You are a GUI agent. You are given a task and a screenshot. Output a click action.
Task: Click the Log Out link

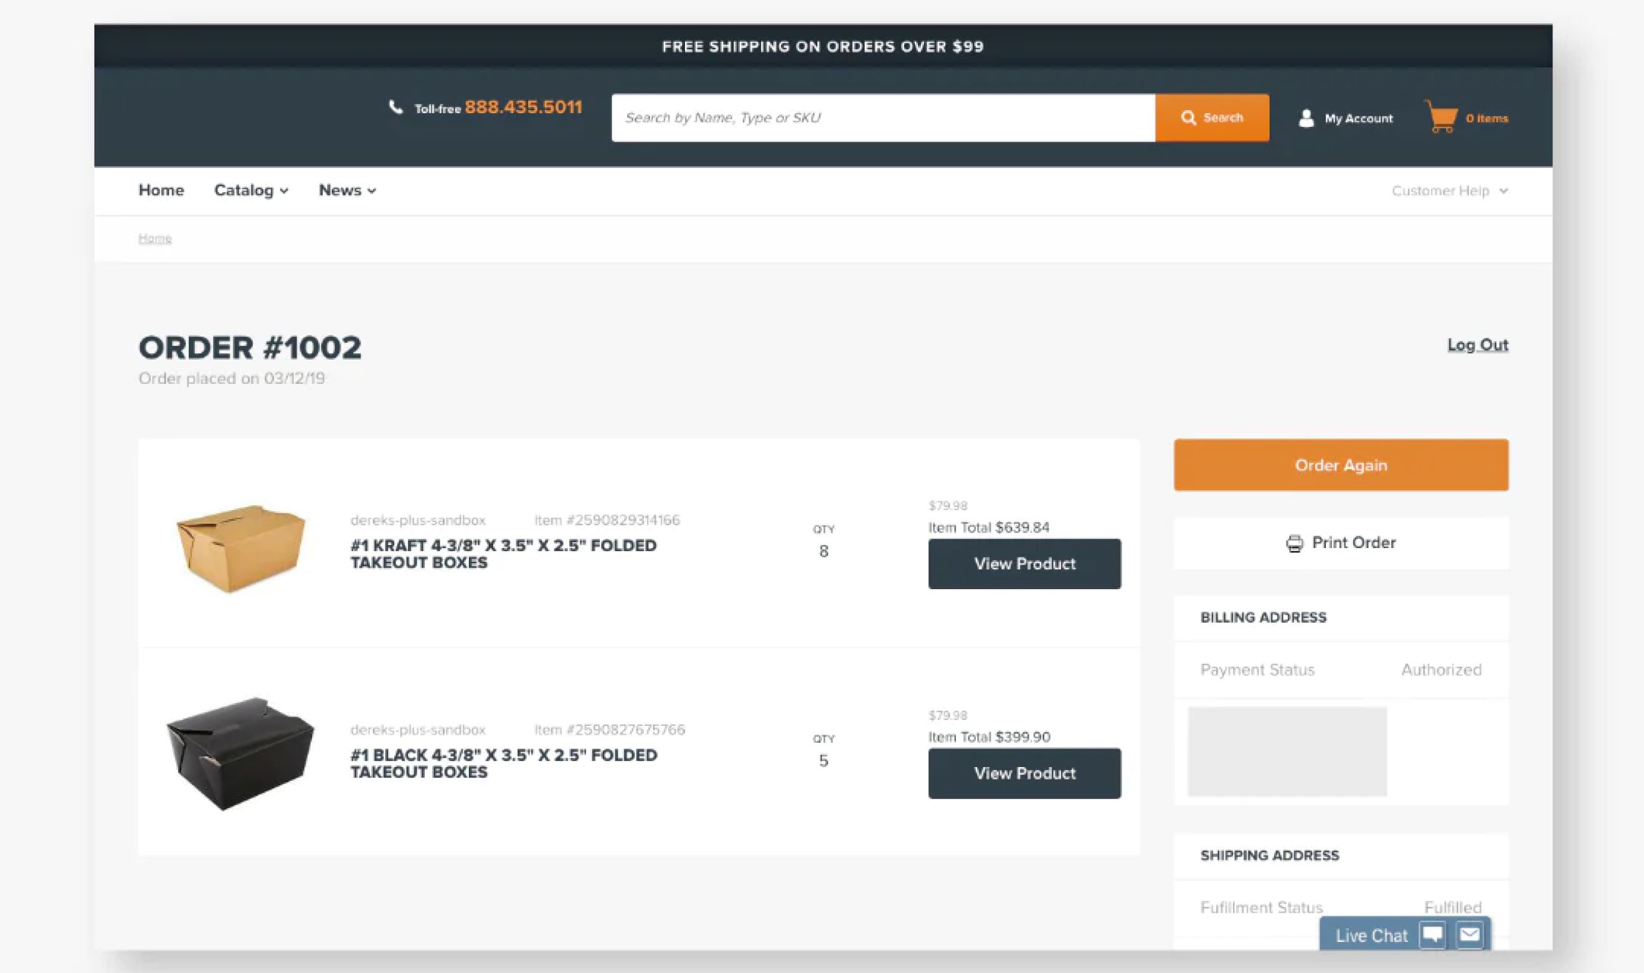pos(1478,345)
